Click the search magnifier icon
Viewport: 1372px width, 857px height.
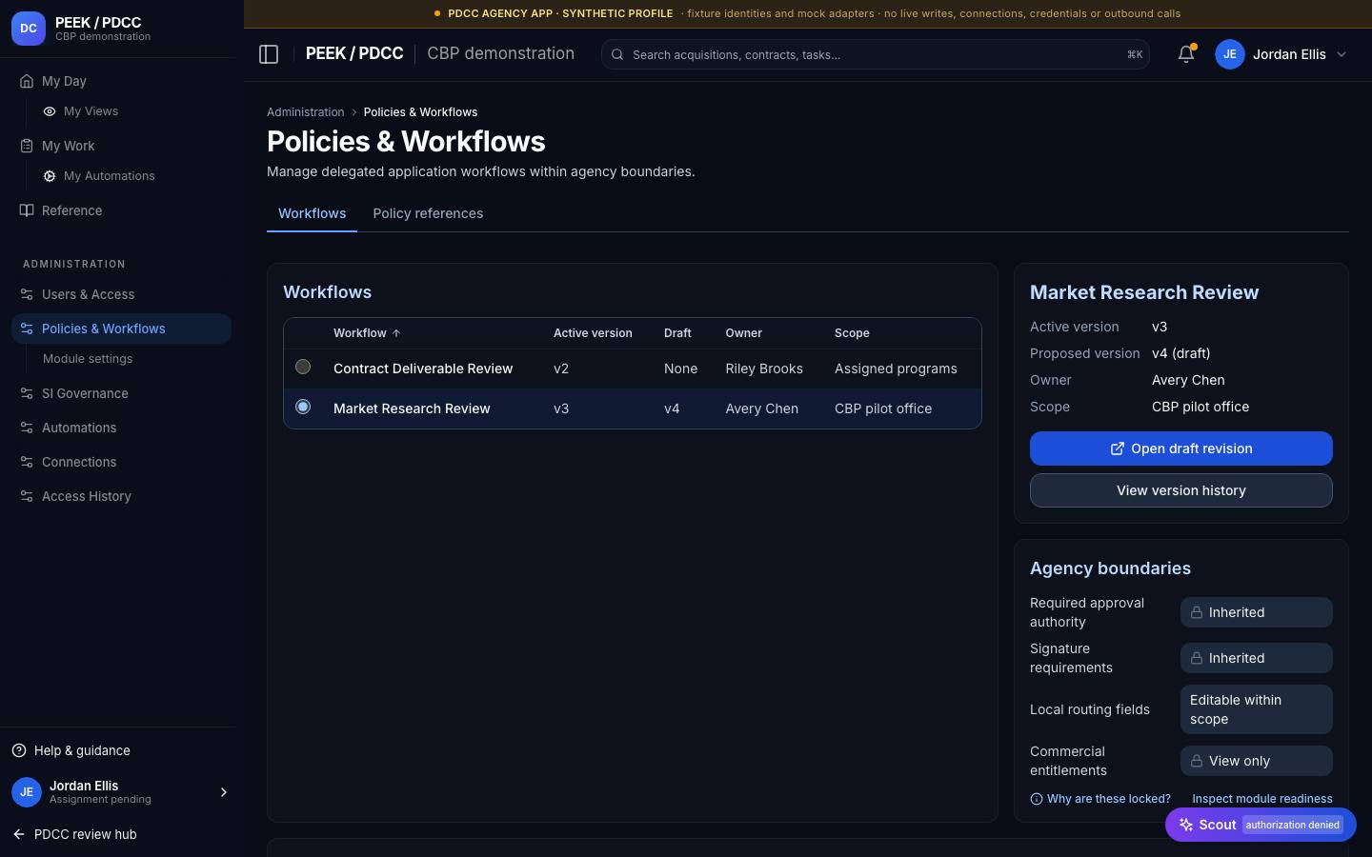(x=617, y=54)
